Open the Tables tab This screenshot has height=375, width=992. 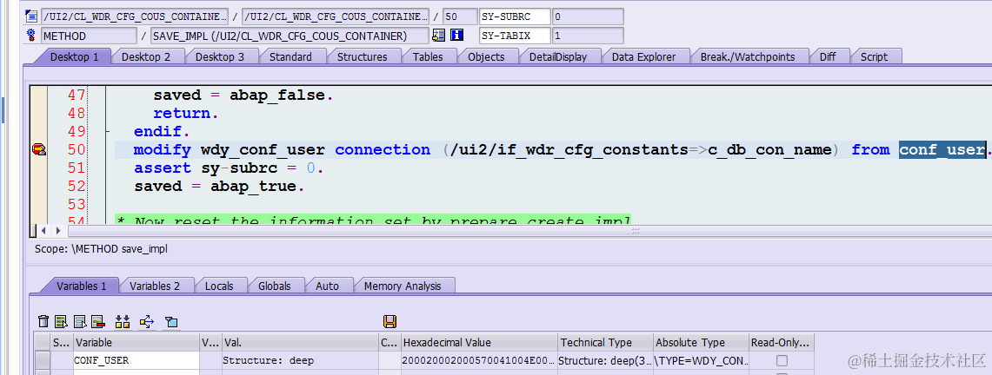point(428,56)
